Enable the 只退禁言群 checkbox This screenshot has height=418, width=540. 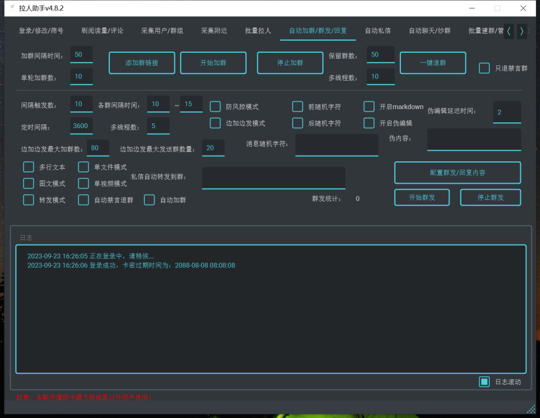(x=484, y=68)
